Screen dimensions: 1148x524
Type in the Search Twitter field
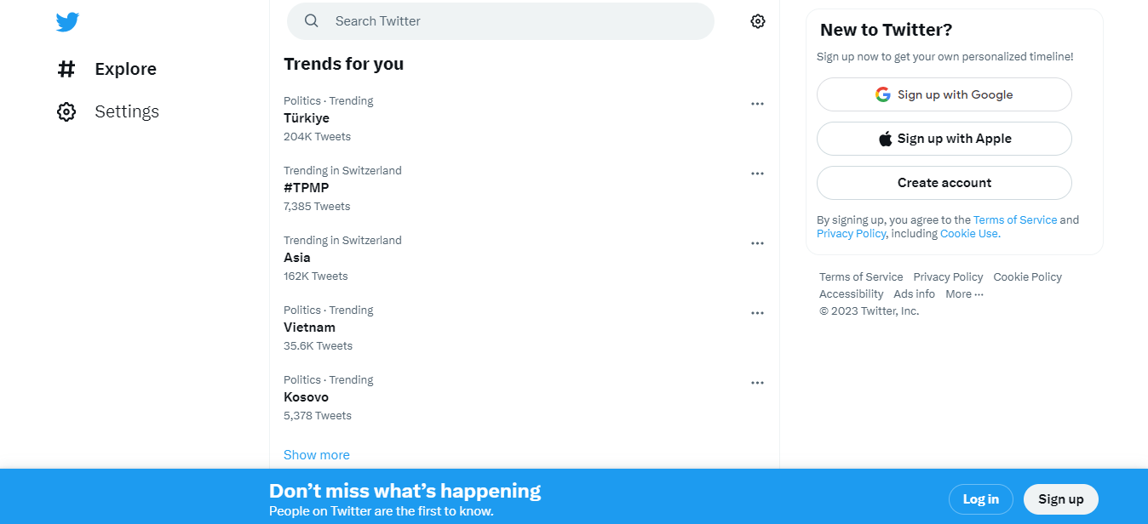click(511, 21)
